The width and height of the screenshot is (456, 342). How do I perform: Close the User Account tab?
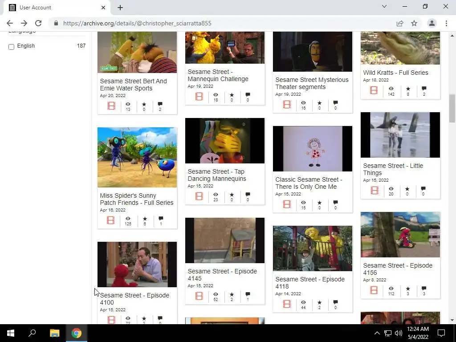pos(103,8)
